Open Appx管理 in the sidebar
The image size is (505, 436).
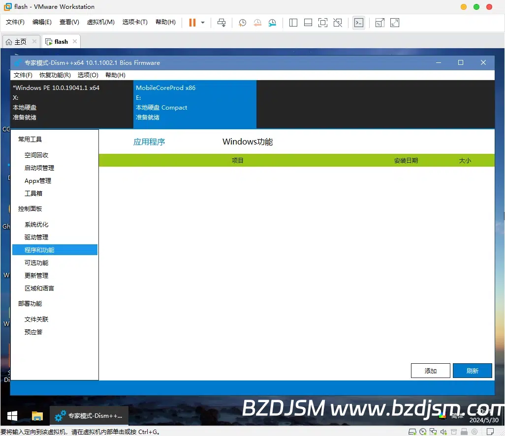click(38, 181)
